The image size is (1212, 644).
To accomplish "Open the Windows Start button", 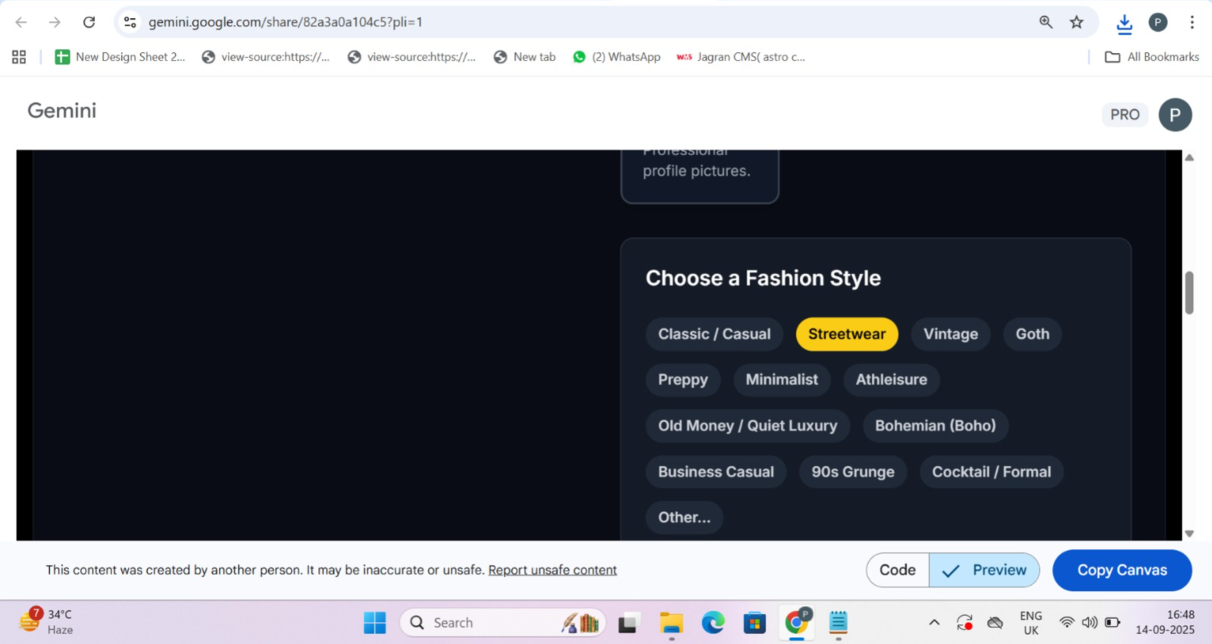I will point(375,623).
